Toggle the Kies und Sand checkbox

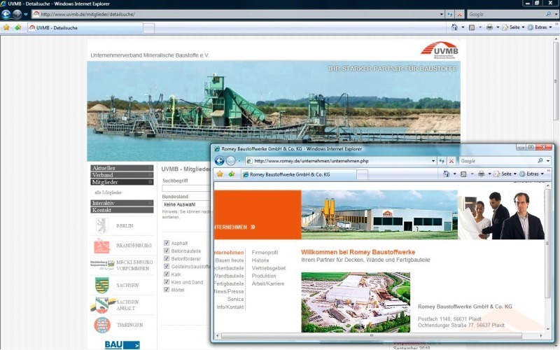[167, 282]
